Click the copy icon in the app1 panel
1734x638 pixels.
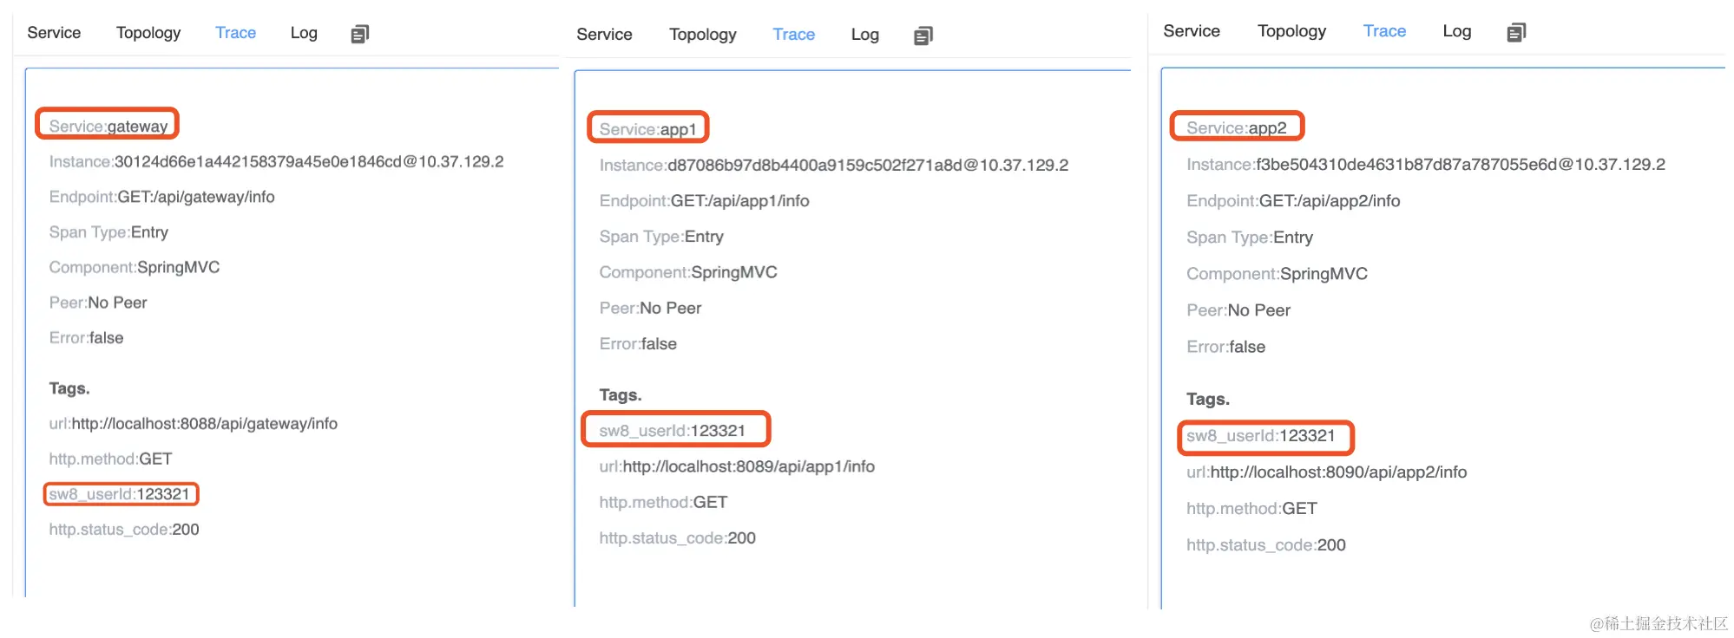923,36
